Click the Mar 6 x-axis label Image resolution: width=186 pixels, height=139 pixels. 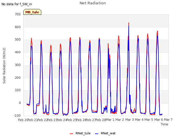click(x=159, y=120)
